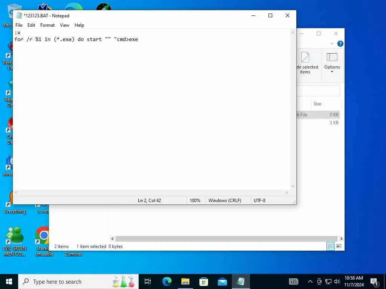Click the Windows (CRLF) status entry
This screenshot has width=386, height=289.
(x=225, y=200)
